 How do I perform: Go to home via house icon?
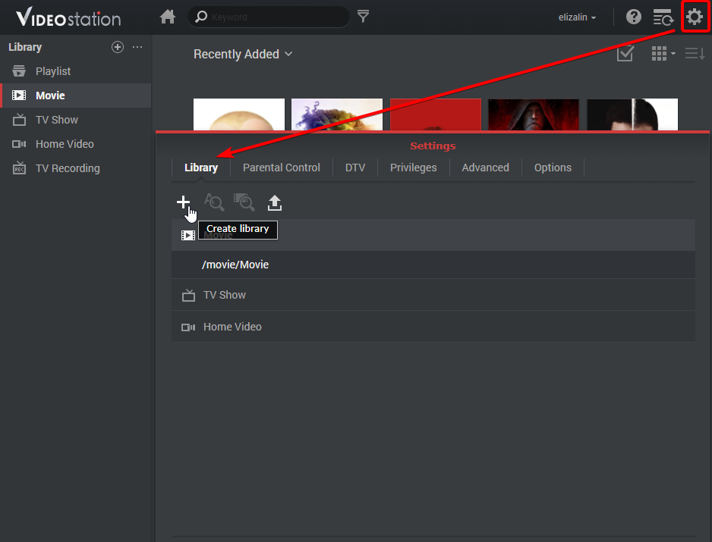[168, 17]
